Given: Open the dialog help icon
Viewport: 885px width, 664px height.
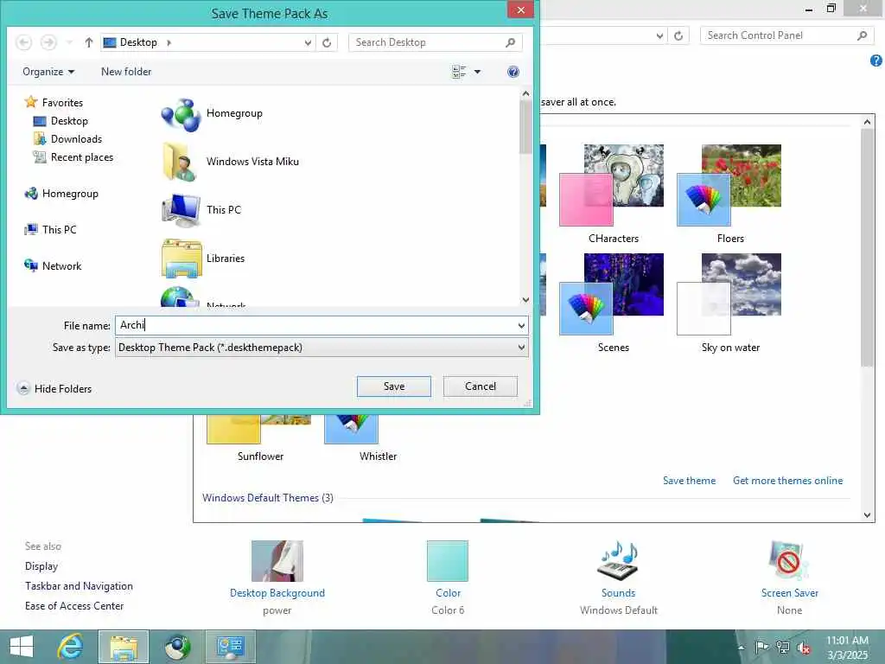Looking at the screenshot, I should tap(513, 72).
